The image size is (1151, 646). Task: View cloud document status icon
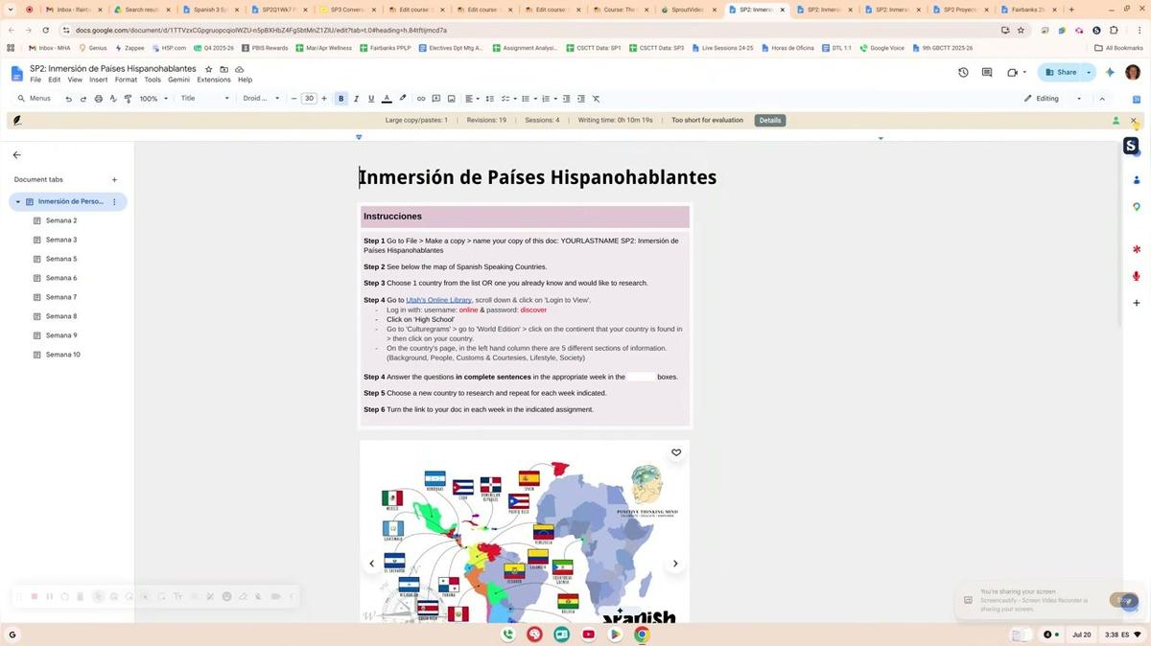click(x=239, y=69)
